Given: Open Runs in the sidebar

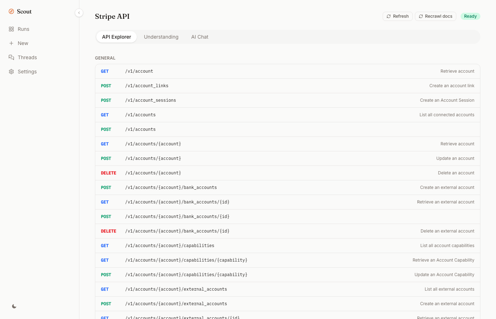Looking at the screenshot, I should pos(40,29).
